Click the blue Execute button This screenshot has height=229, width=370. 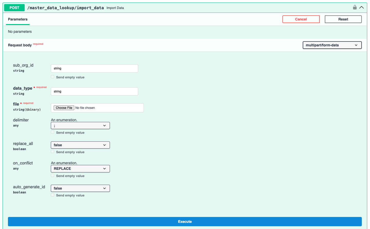pyautogui.click(x=185, y=222)
